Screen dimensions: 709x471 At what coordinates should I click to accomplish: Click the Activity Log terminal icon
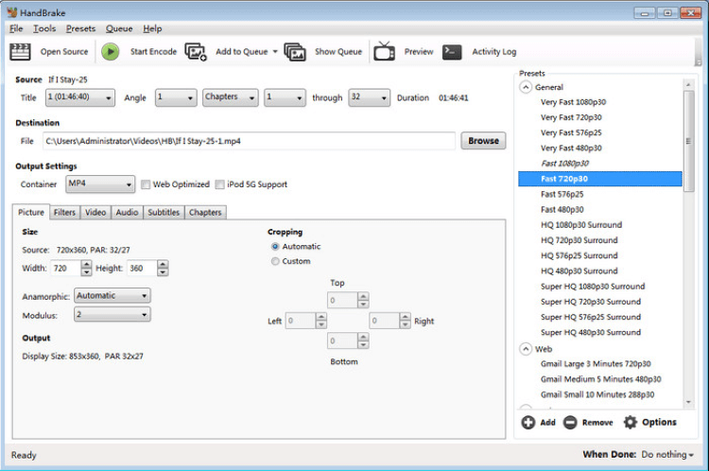coord(452,52)
